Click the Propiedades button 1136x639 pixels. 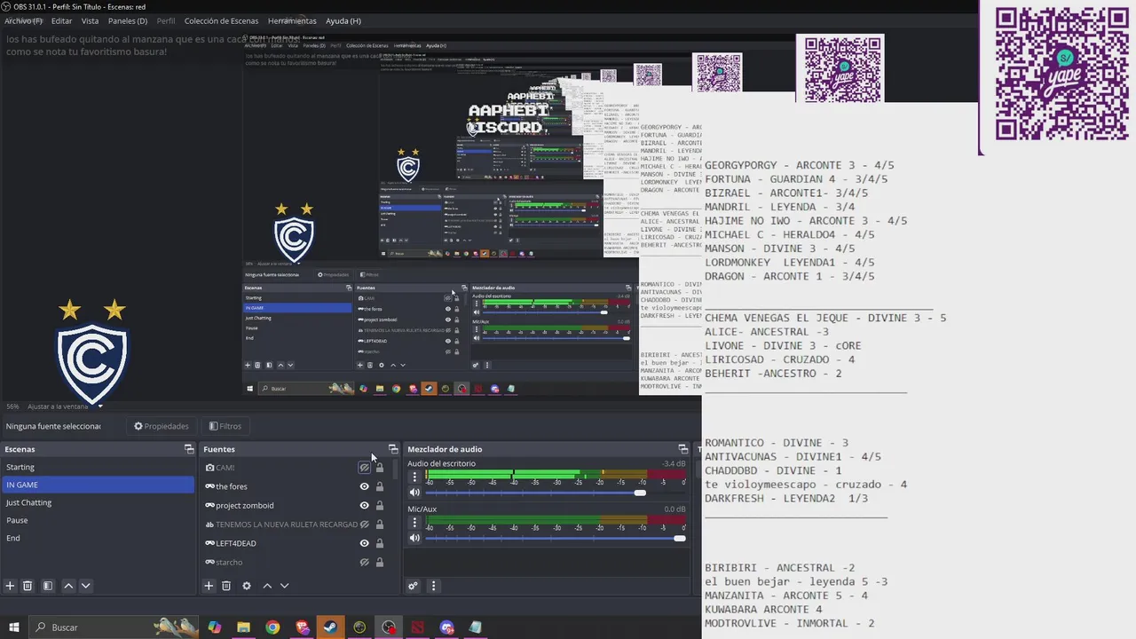[162, 426]
